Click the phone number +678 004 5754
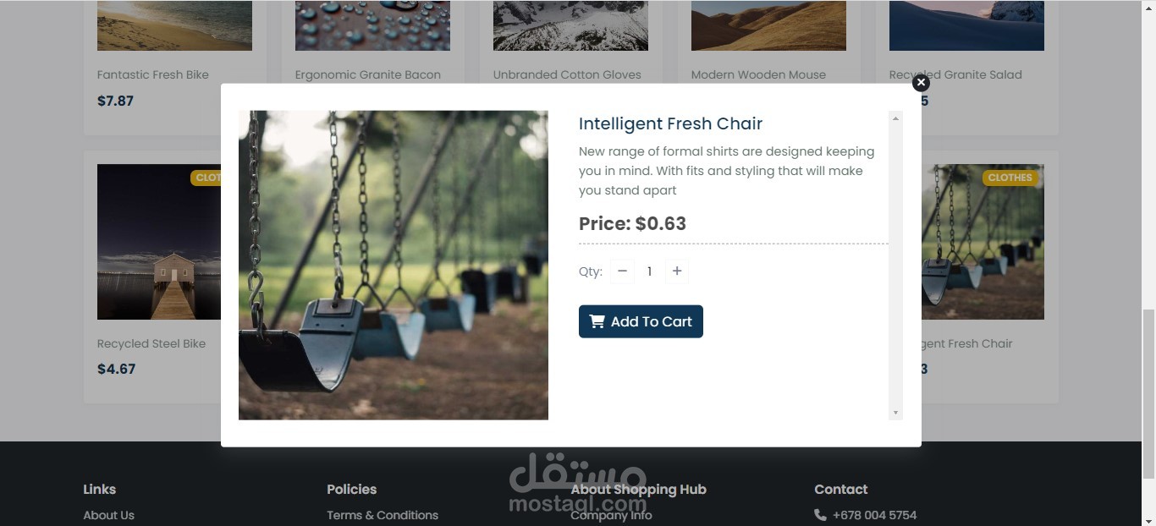The width and height of the screenshot is (1156, 526). click(874, 515)
